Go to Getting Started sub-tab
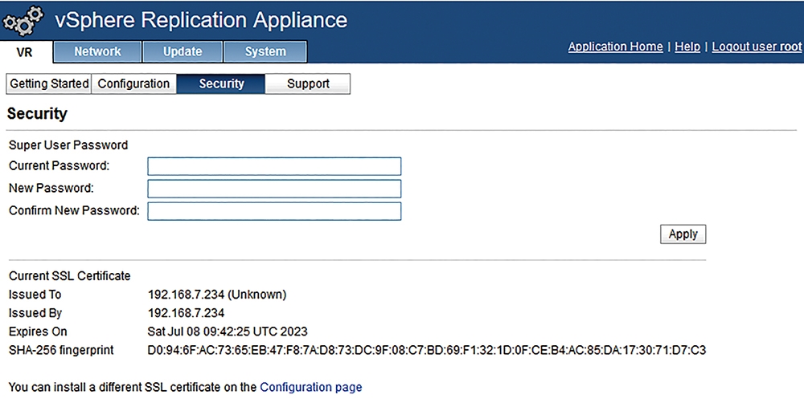This screenshot has height=407, width=804. [49, 84]
